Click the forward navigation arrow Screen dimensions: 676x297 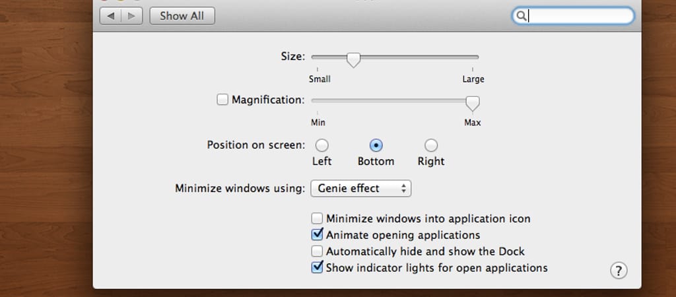[x=132, y=16]
